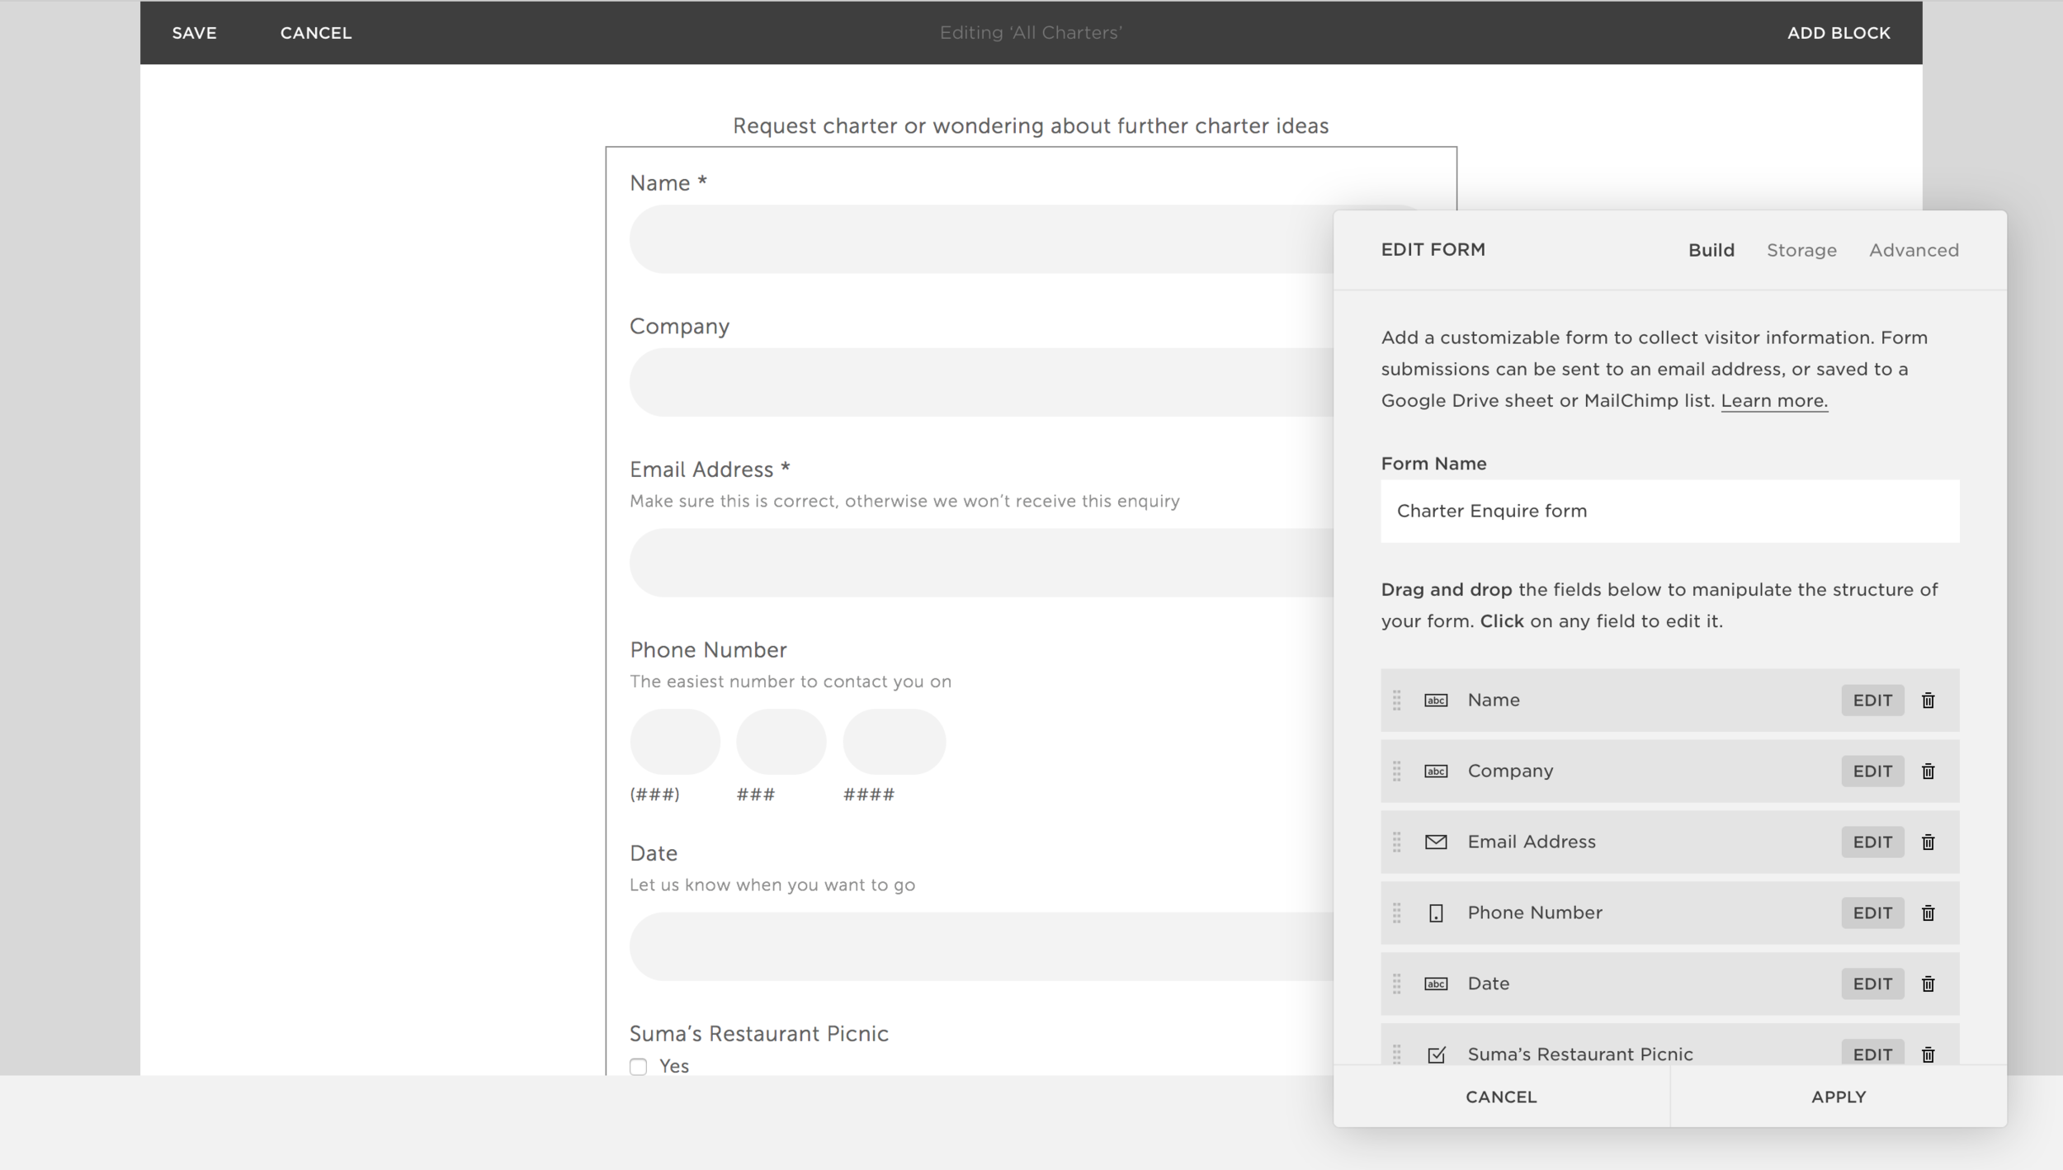
Task: Edit the Suma's Restaurant Picnic field
Action: pyautogui.click(x=1872, y=1054)
